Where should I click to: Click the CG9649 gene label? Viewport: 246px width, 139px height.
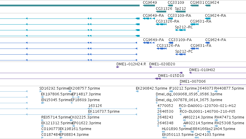click(x=150, y=3)
